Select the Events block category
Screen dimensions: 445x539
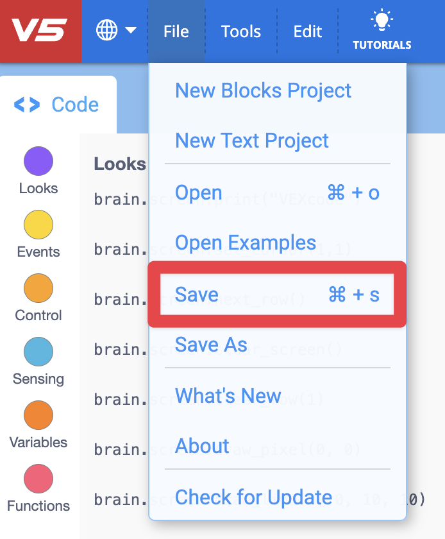(38, 232)
